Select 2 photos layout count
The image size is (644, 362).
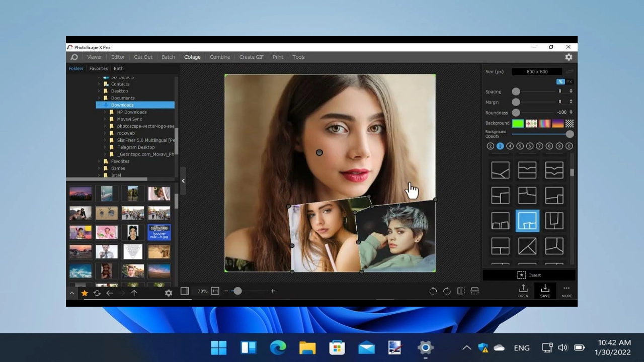click(490, 146)
